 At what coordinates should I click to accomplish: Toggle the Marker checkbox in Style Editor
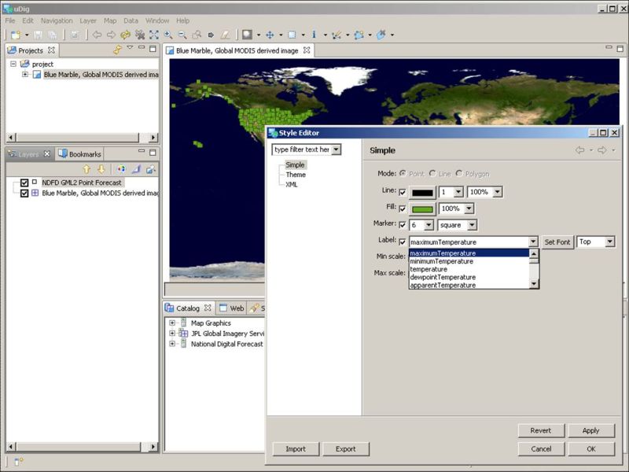click(x=403, y=225)
